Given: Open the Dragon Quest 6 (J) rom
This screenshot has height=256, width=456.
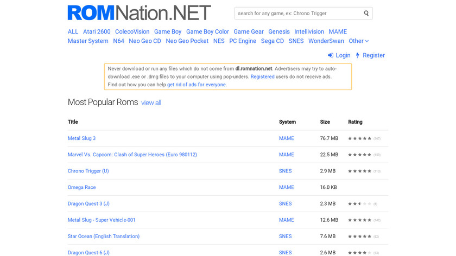Looking at the screenshot, I should (x=88, y=253).
